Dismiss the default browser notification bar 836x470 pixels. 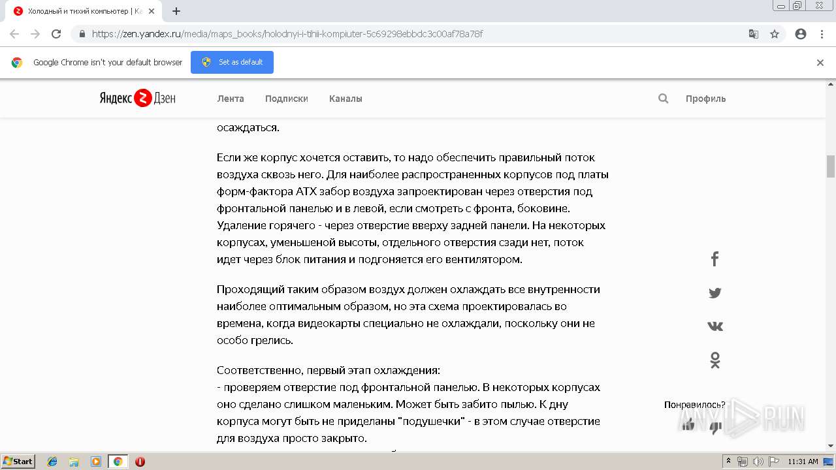(x=820, y=63)
